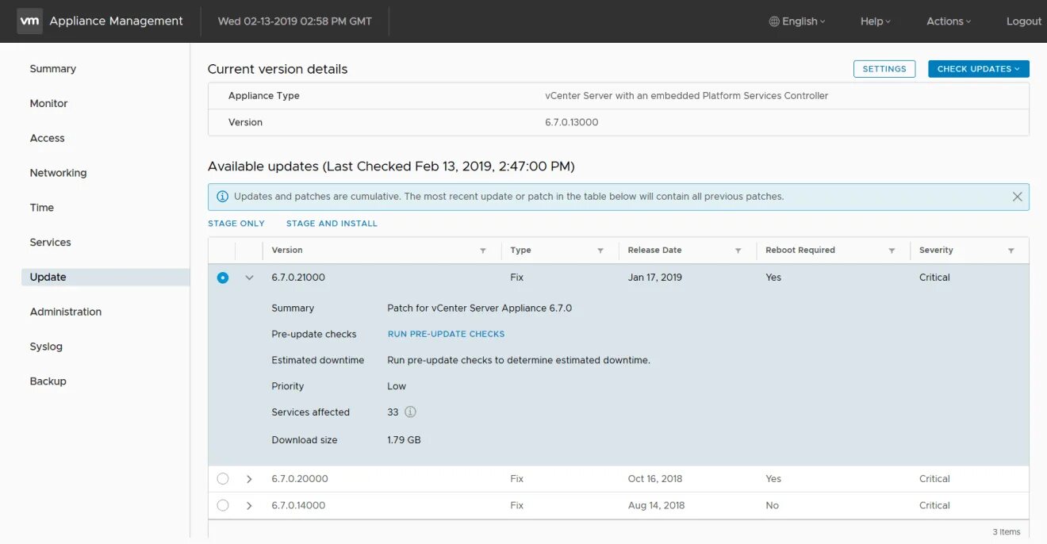Go to the Backup sidebar item
The image size is (1047, 544).
pyautogui.click(x=48, y=381)
